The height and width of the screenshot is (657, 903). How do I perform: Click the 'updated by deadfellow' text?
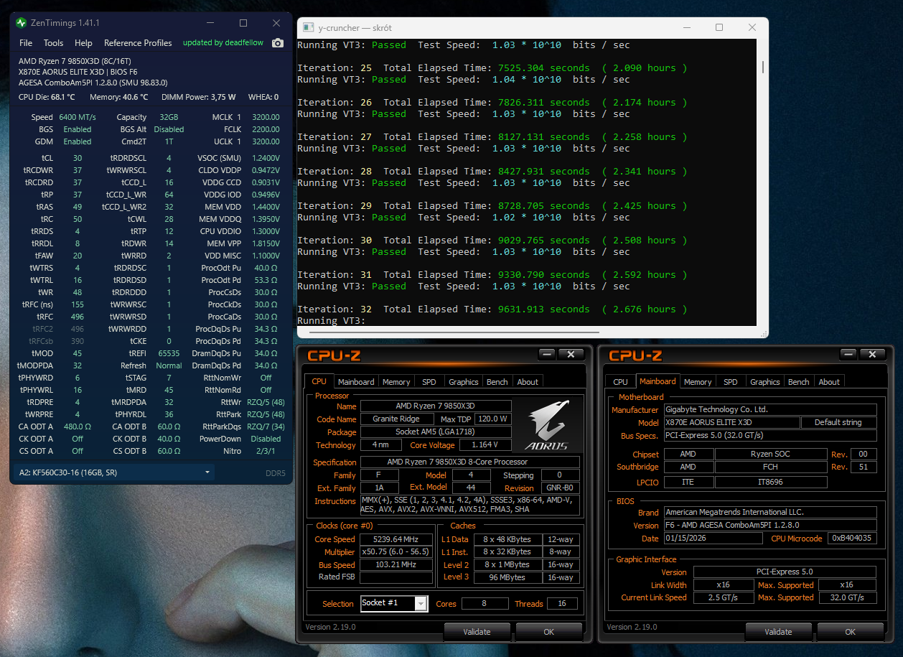[223, 43]
